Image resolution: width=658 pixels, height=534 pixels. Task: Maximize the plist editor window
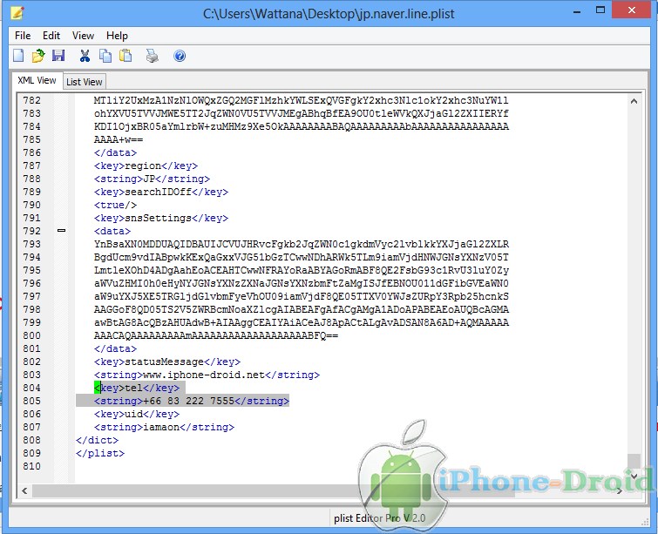[600, 10]
